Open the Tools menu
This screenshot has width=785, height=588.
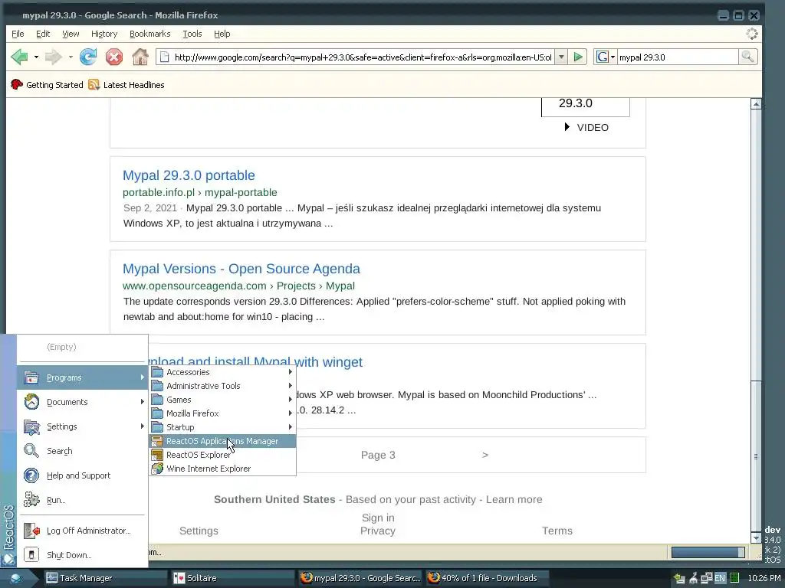pos(192,34)
